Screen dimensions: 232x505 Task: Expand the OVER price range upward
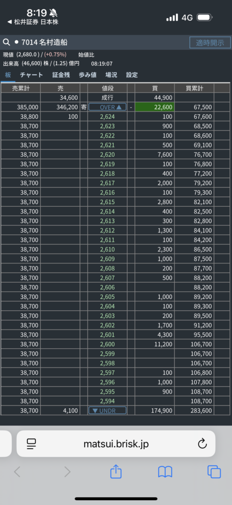tap(107, 107)
